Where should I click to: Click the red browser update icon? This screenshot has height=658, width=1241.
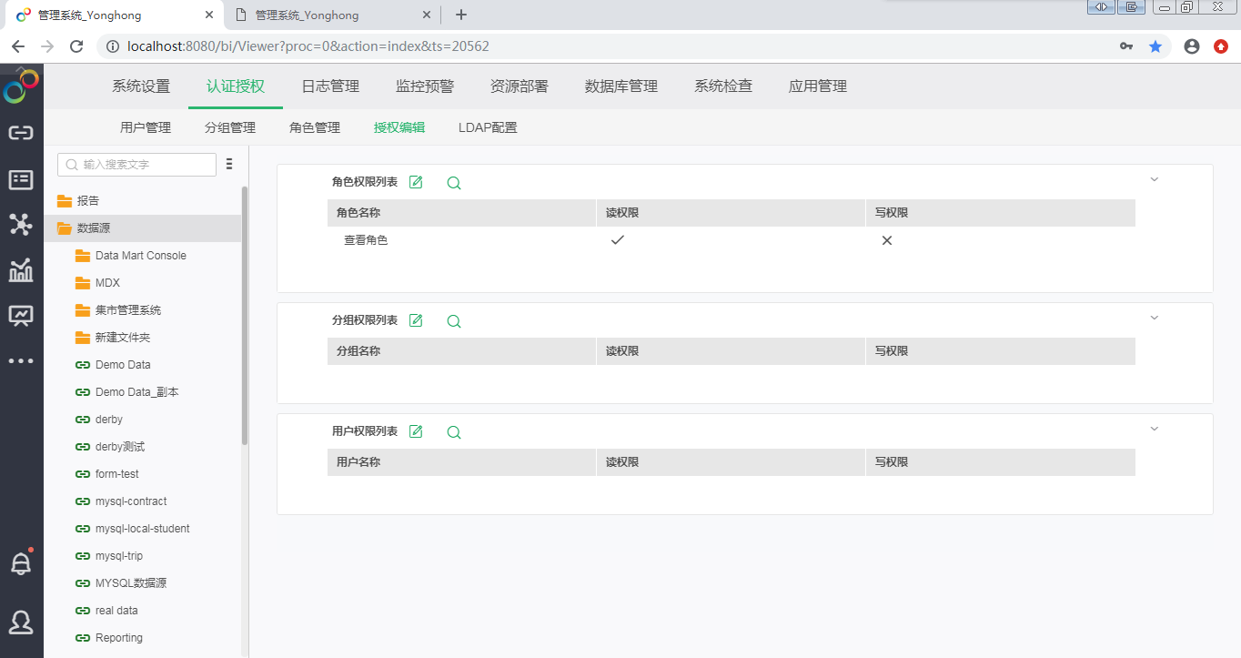[x=1221, y=46]
